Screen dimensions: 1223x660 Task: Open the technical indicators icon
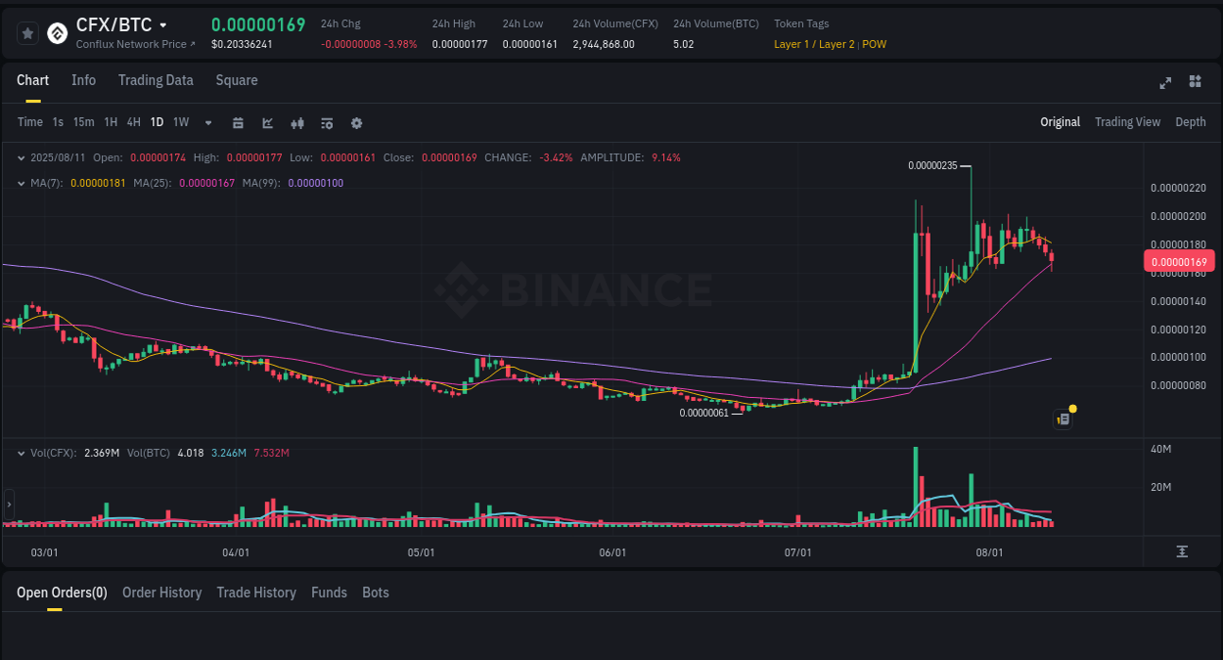coord(268,123)
